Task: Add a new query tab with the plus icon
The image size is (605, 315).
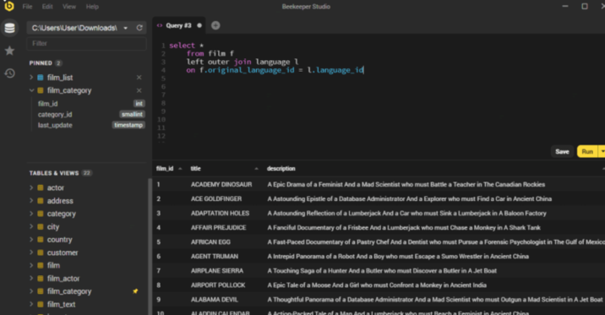Action: [215, 25]
